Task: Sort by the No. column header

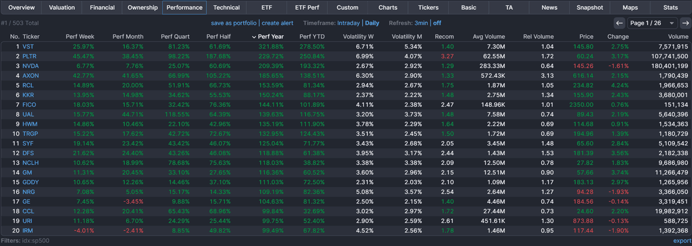Action: (15, 37)
